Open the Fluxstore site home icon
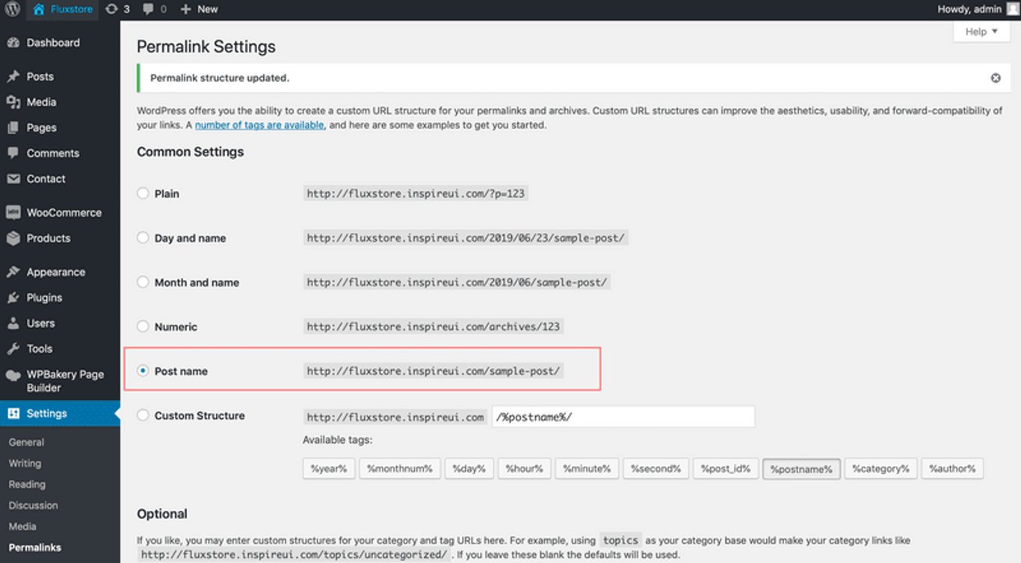1021x563 pixels. point(39,9)
